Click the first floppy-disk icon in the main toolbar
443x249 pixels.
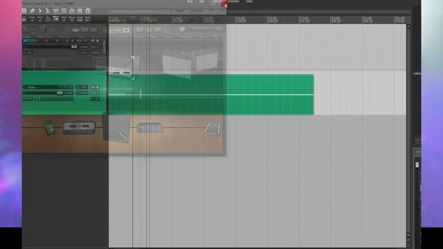pos(24,11)
